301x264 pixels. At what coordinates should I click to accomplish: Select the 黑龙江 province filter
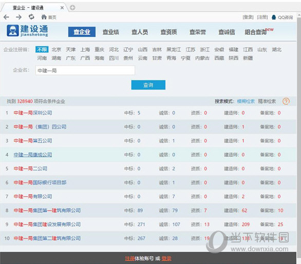coord(174,50)
